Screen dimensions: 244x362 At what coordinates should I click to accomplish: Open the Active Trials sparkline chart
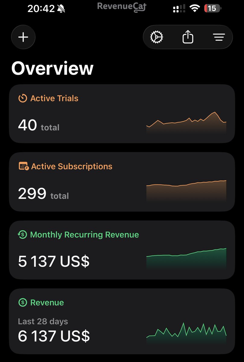coord(186,122)
